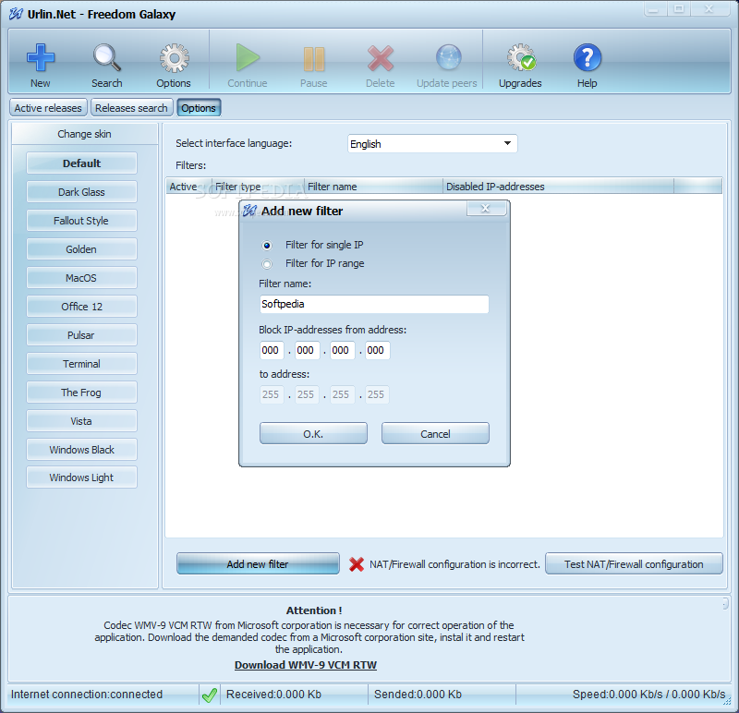
Task: Cancel the Add new filter dialog
Action: pos(435,433)
